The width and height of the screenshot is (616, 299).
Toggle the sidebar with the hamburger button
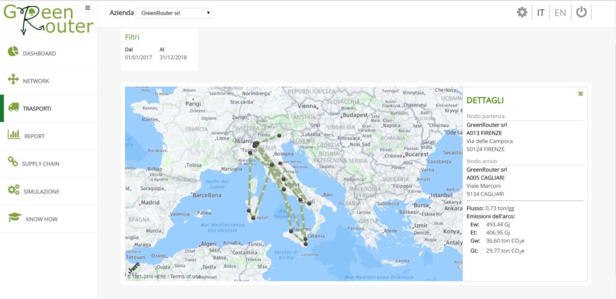click(x=87, y=8)
